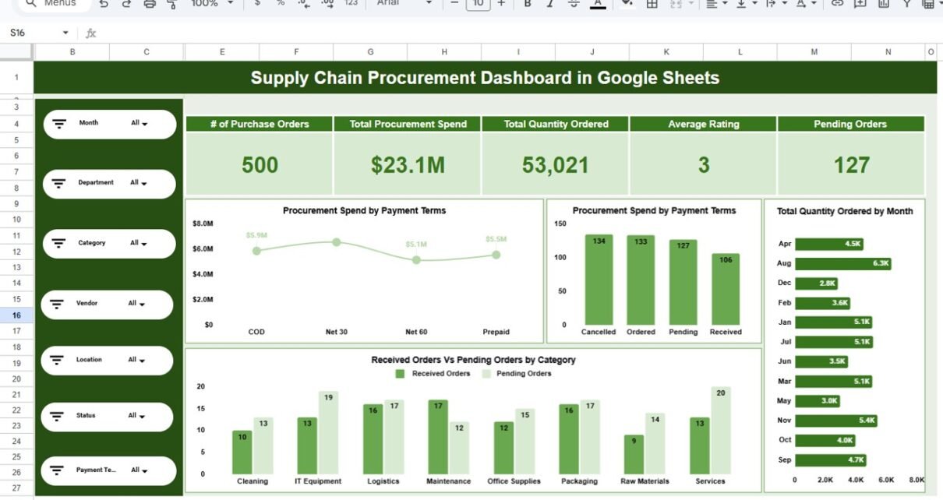
Task: Toggle bold formatting
Action: click(528, 4)
